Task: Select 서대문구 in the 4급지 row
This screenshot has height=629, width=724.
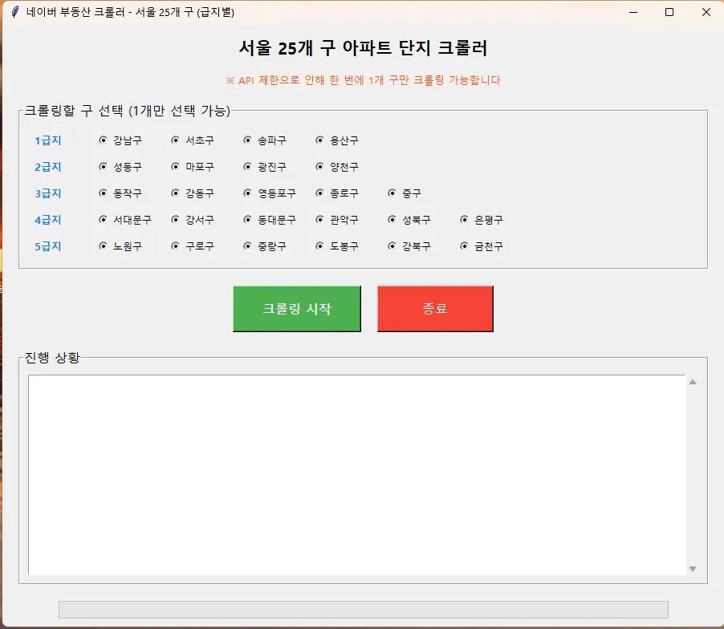Action: (102, 219)
